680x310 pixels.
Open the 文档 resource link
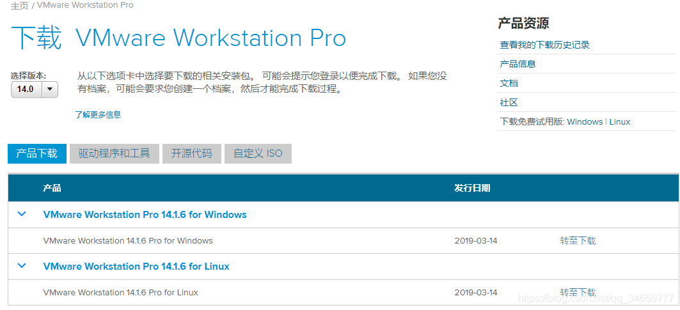(x=509, y=83)
